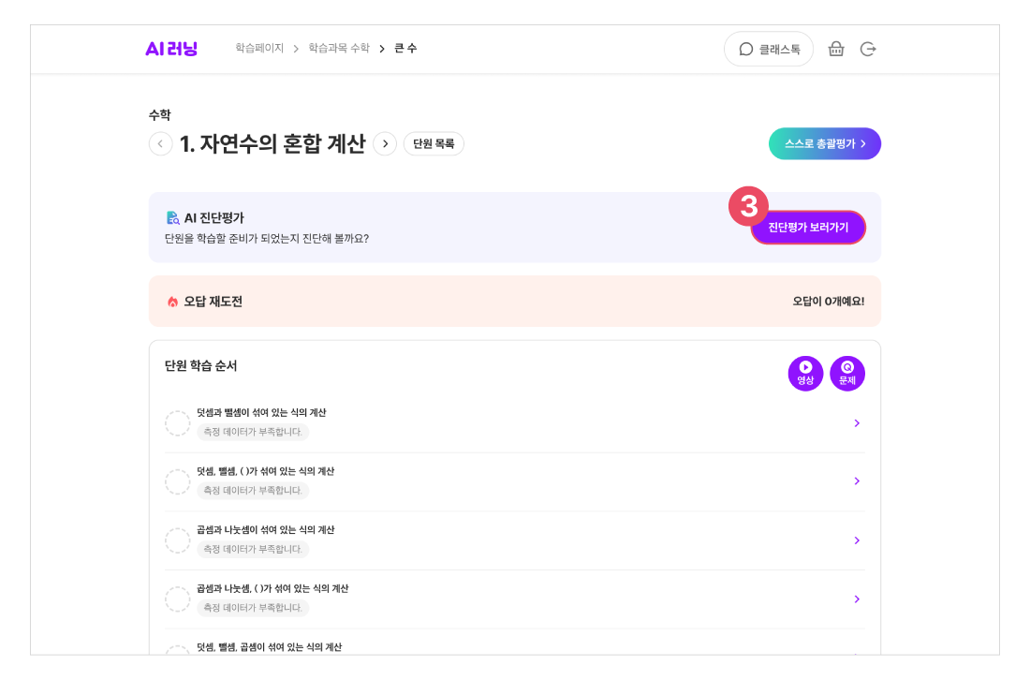1030x680 pixels.
Task: Filter by 문제 question button
Action: (x=847, y=373)
